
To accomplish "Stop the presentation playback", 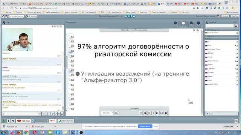I will point(166,113).
